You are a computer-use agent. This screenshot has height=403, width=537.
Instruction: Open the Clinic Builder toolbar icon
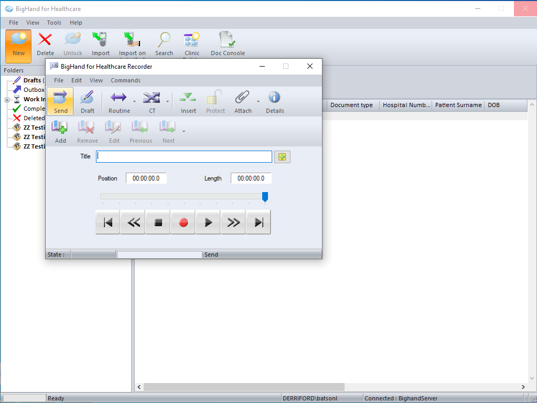(192, 39)
